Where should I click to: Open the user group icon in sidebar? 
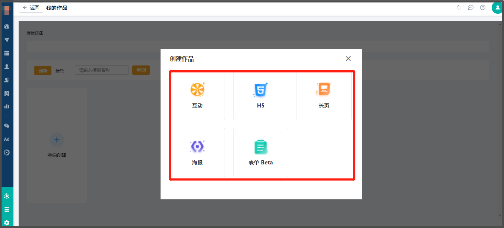coord(7,80)
